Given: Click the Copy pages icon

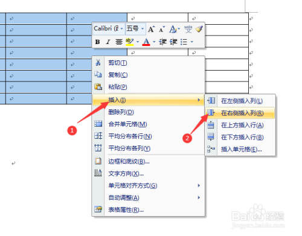Looking at the screenshot, I should (98, 75).
